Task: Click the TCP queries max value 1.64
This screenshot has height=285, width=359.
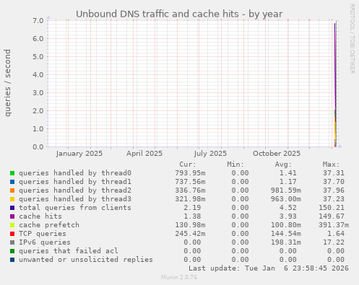Action: [336, 234]
